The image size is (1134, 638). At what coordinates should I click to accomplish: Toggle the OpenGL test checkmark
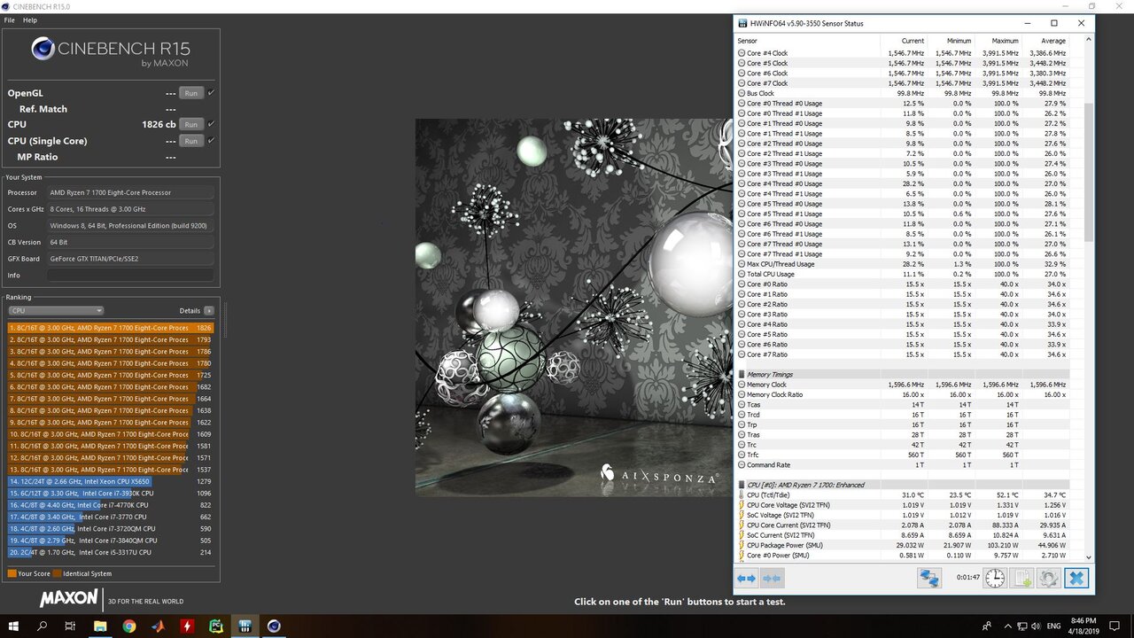tap(211, 92)
